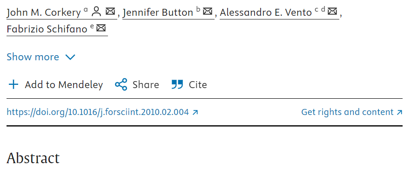
Task: Click envelope icon next to John M. Corkery
Action: pyautogui.click(x=110, y=12)
